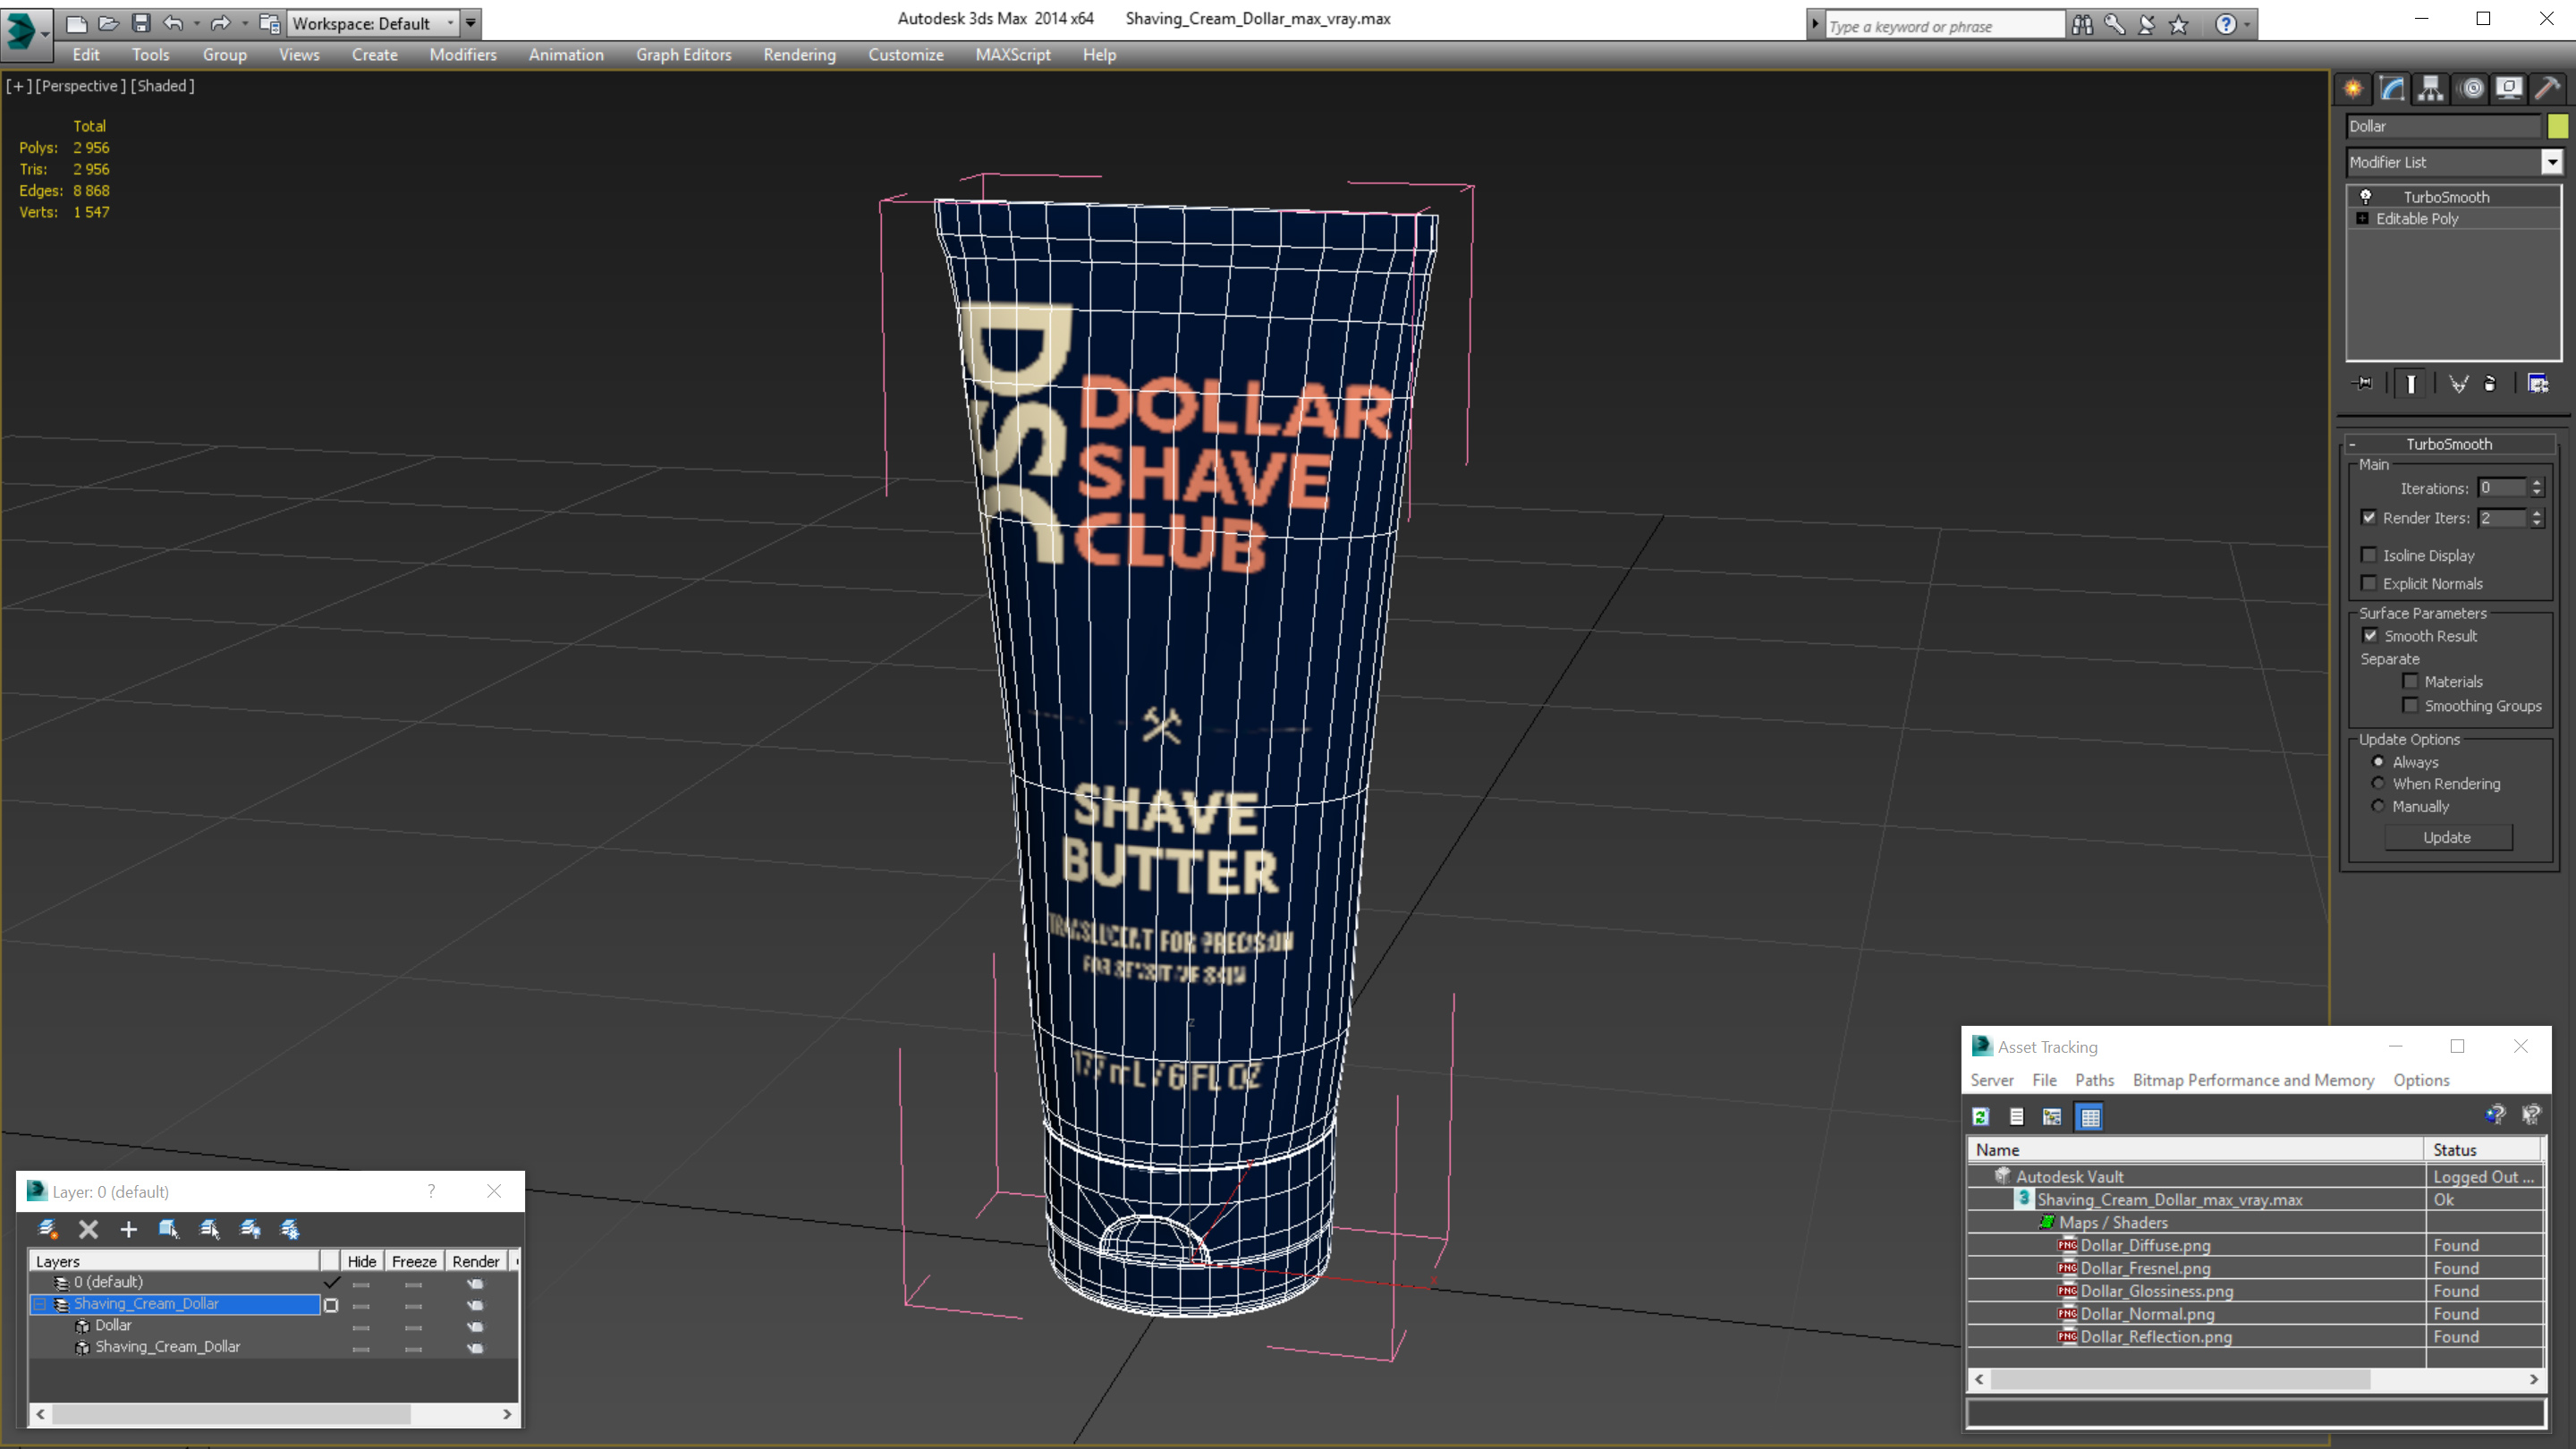Open the Create command panel tab
2576x1449 pixels.
tap(2353, 89)
